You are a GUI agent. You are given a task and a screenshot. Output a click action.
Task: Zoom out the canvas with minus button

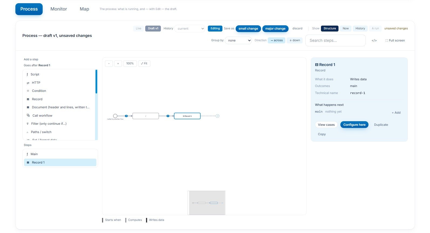click(109, 64)
